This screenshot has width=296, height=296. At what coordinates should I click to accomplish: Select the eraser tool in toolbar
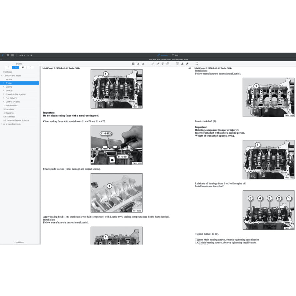tap(158, 63)
